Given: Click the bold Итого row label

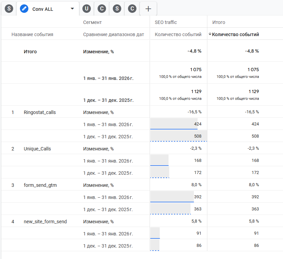Looking at the screenshot, I should tap(30, 52).
